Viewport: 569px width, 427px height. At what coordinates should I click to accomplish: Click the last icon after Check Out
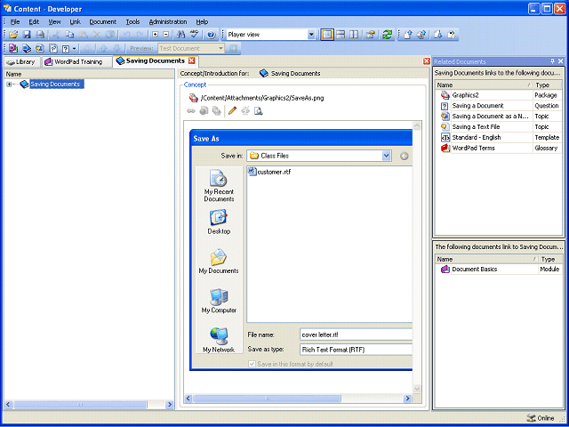pyautogui.click(x=451, y=35)
